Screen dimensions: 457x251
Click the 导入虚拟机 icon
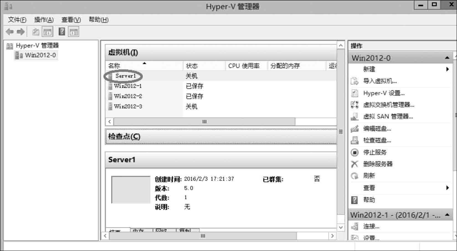click(355, 81)
